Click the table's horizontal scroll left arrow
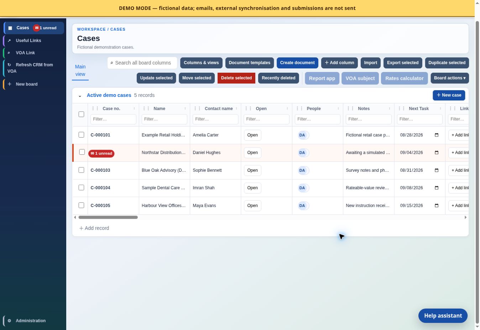480x330 pixels. click(x=75, y=217)
